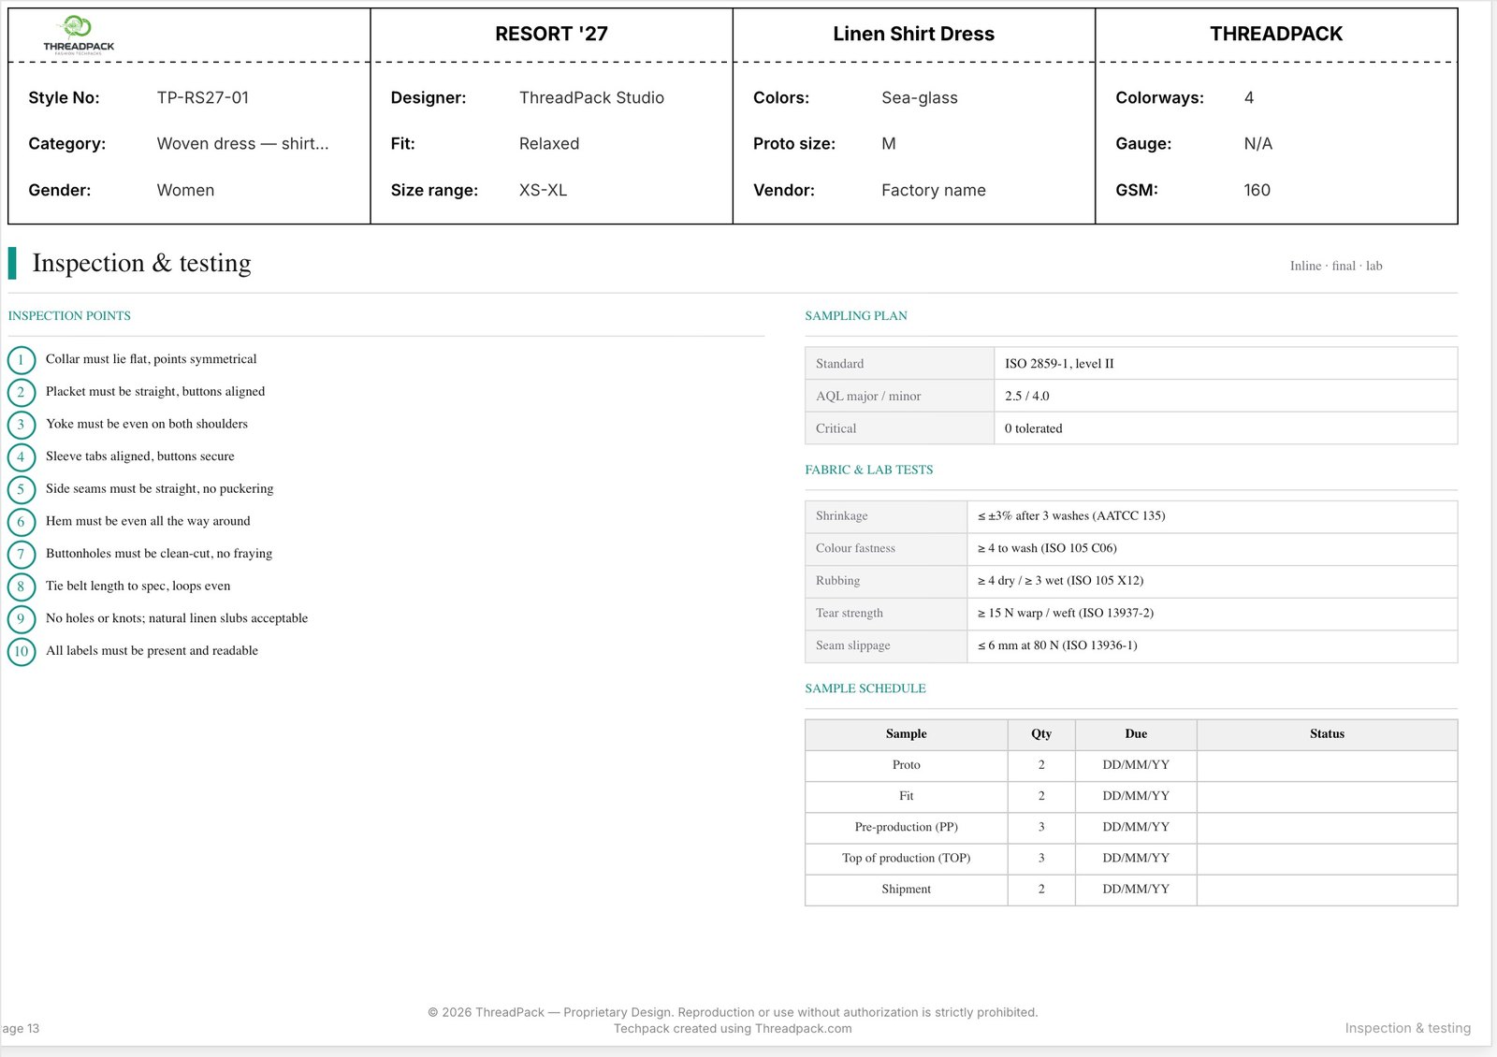The width and height of the screenshot is (1497, 1057).
Task: Click the 'Woven dress — shirt...' category value
Action: click(242, 143)
